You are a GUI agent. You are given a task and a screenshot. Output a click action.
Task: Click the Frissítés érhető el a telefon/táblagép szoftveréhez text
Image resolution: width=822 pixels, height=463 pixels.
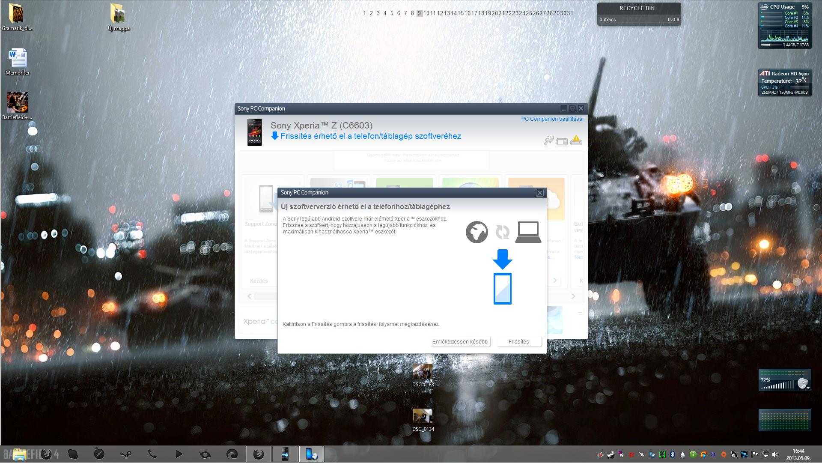(x=371, y=136)
